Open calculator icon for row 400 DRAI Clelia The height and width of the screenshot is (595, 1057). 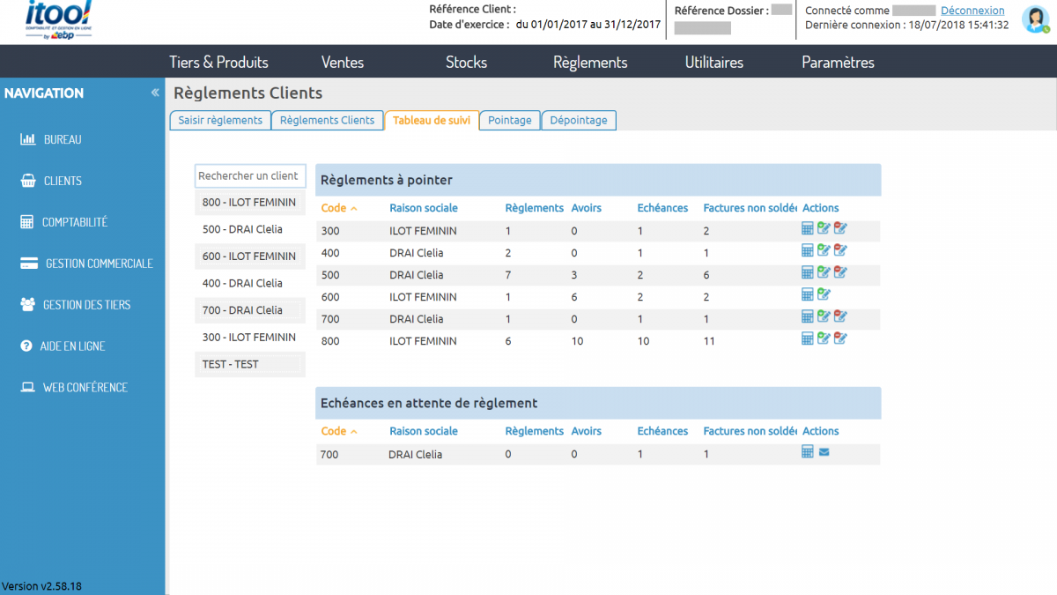808,250
